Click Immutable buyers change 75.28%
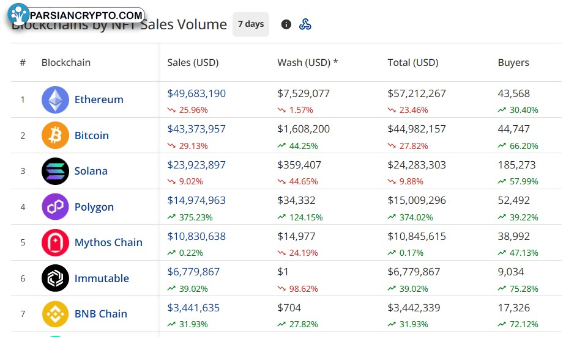 (x=518, y=289)
